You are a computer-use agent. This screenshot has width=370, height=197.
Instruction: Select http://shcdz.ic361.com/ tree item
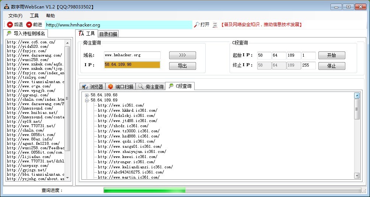(123, 126)
